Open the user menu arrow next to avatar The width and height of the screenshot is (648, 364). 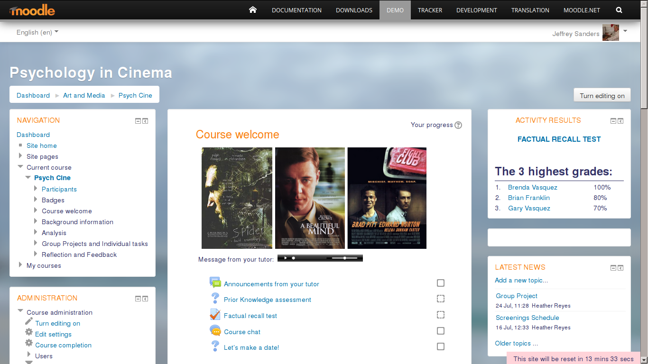click(x=625, y=31)
